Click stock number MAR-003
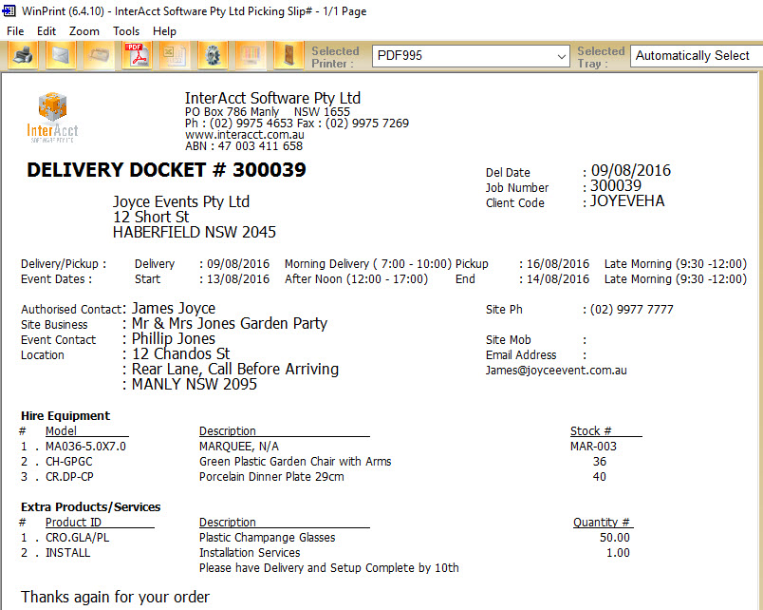 [593, 447]
